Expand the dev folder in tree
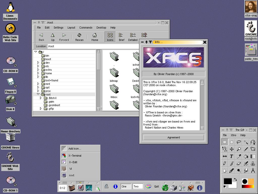 (38, 63)
